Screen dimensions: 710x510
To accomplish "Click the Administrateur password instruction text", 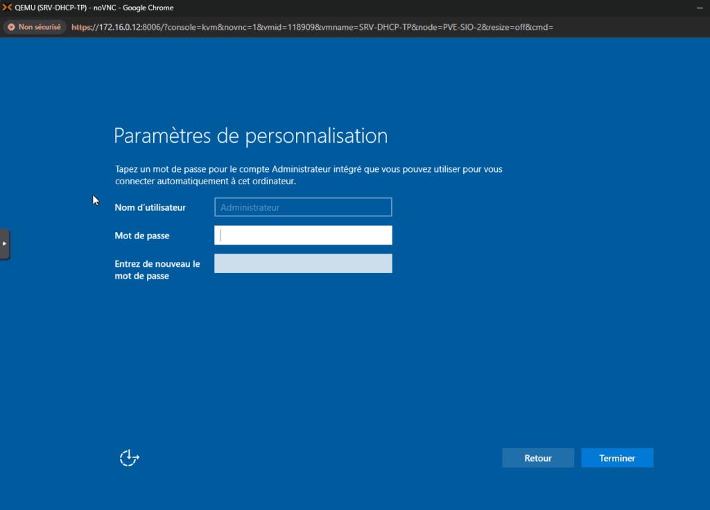I will point(309,175).
